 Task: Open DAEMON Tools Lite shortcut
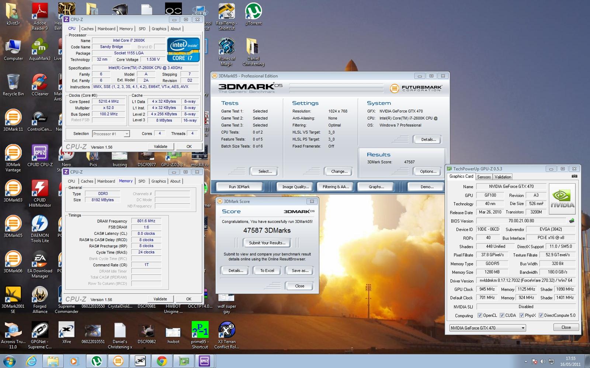tap(40, 229)
